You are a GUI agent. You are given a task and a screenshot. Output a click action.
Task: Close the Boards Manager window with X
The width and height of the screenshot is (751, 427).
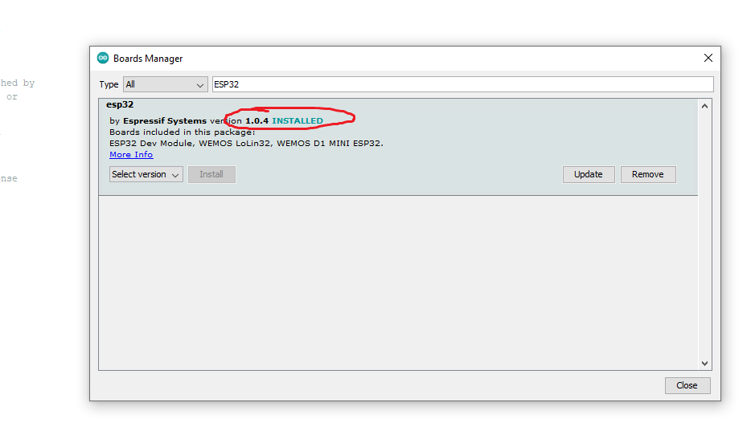click(708, 59)
